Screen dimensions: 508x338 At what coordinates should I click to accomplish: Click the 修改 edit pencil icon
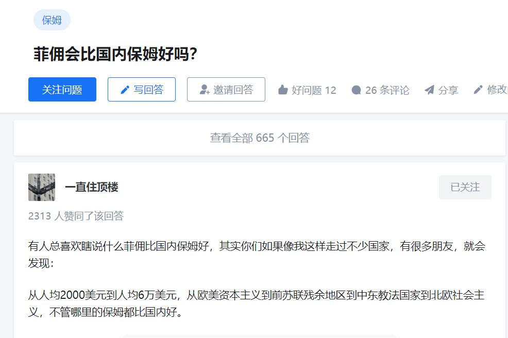tap(478, 90)
